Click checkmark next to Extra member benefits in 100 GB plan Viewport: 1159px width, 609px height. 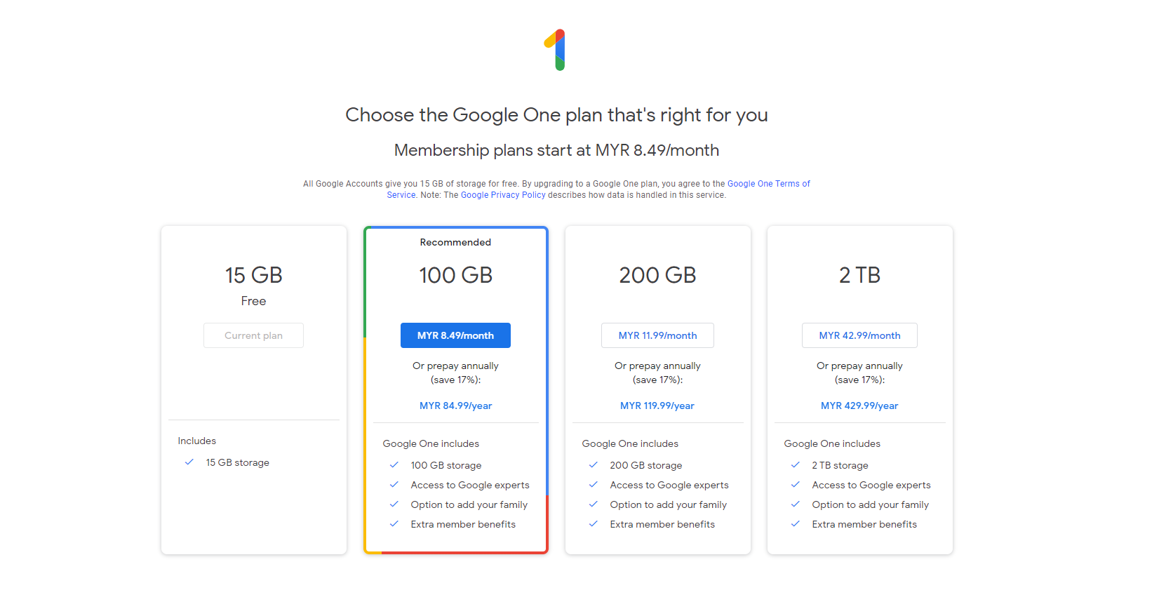pos(394,524)
